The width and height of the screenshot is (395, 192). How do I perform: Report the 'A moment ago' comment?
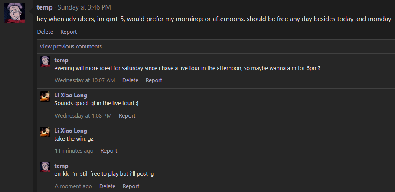[x=131, y=186]
